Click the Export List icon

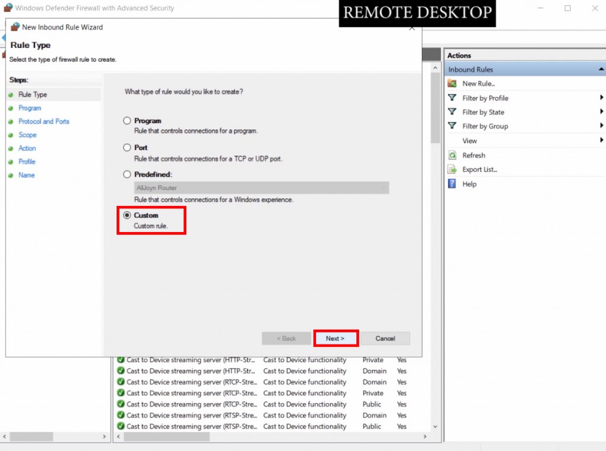tap(452, 169)
